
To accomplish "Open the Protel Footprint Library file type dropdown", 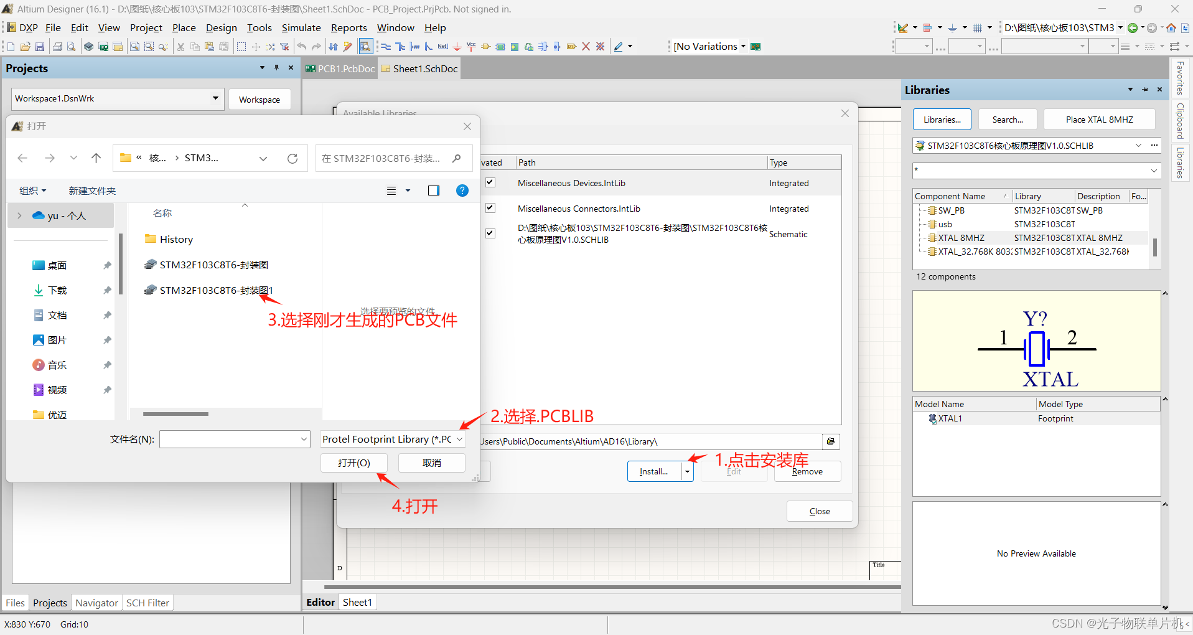I will tap(460, 440).
